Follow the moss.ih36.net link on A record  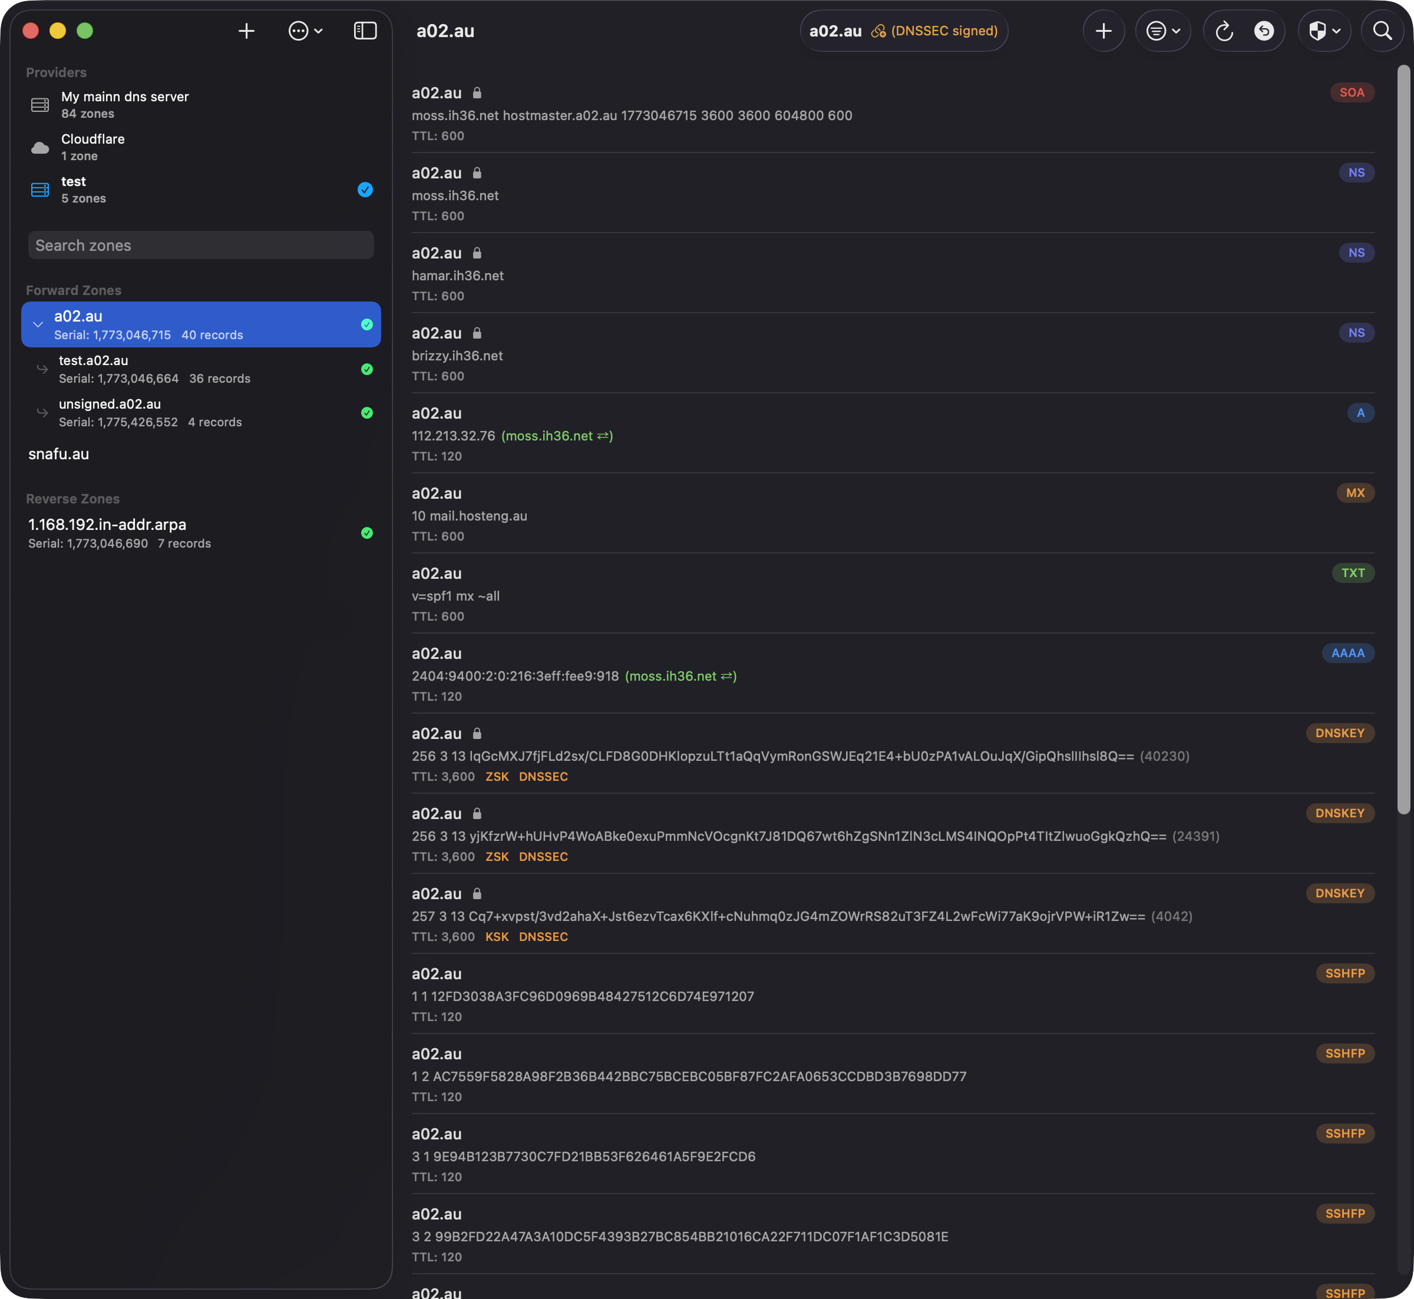[x=557, y=436]
